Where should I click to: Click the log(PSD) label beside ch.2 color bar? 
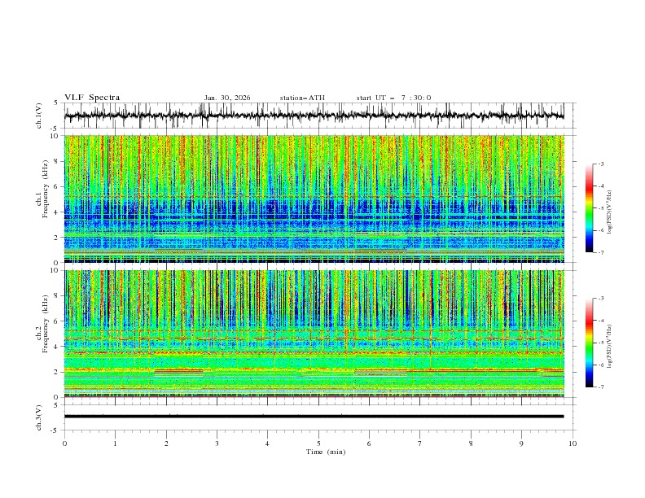(609, 347)
